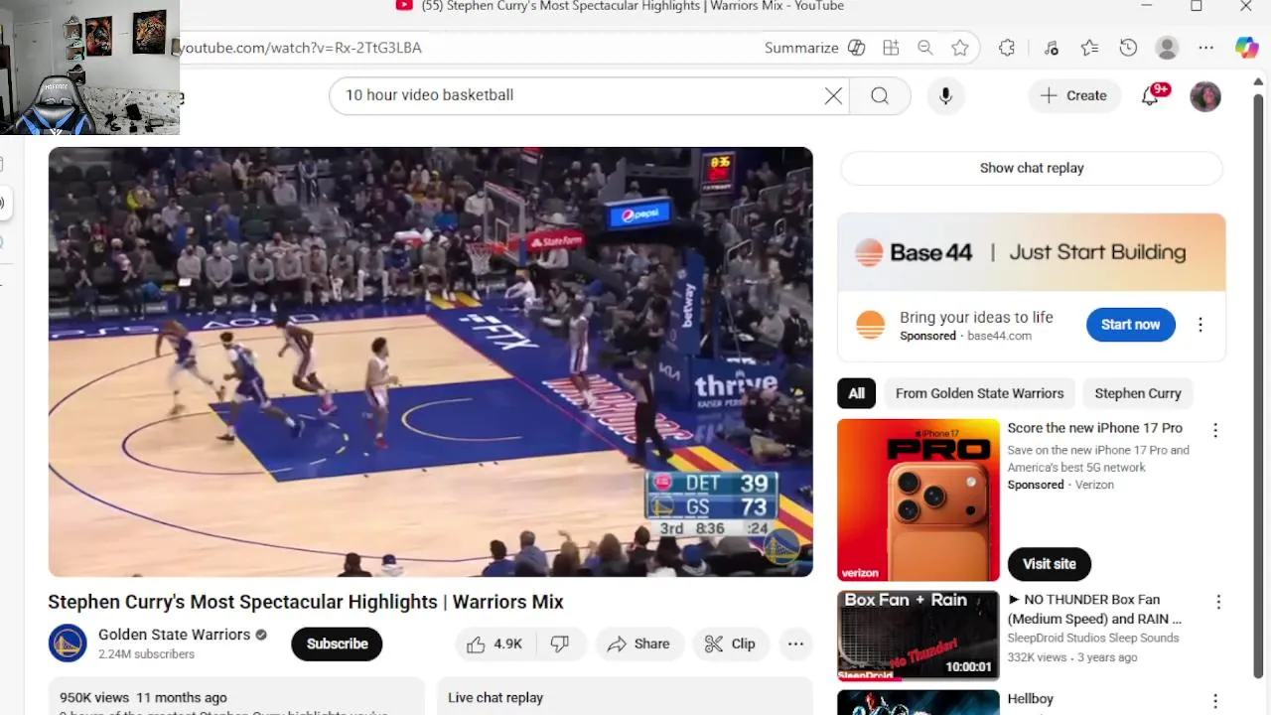Open the toolbar icon right of extensions
The height and width of the screenshot is (715, 1271).
pos(1051,48)
